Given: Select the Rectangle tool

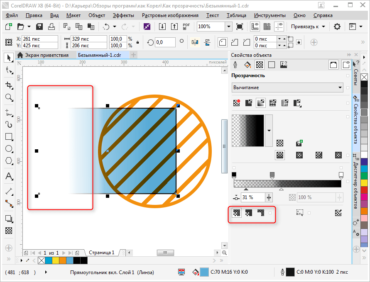Looking at the screenshot, I should [8, 136].
